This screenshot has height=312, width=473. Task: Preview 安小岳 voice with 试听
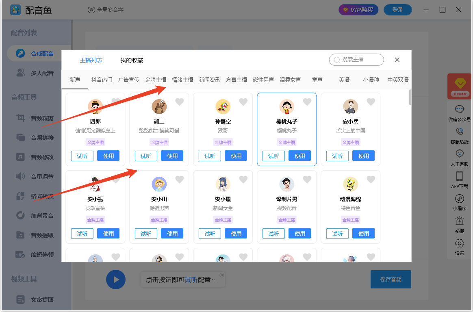point(337,156)
